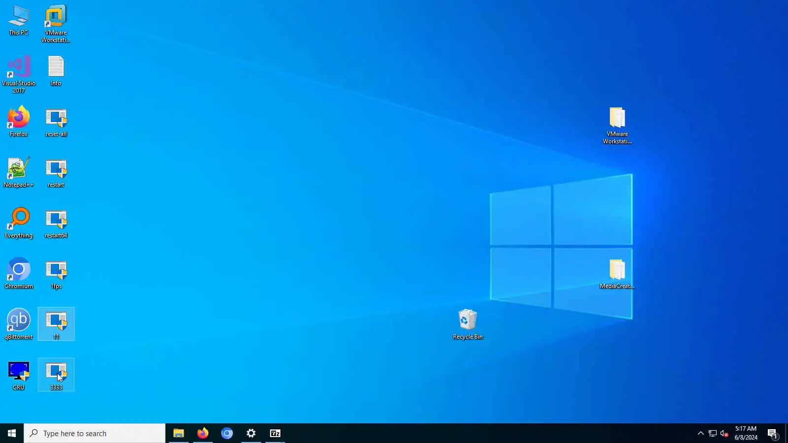Select the desktop icon named 3333
This screenshot has height=443, width=788.
(56, 375)
